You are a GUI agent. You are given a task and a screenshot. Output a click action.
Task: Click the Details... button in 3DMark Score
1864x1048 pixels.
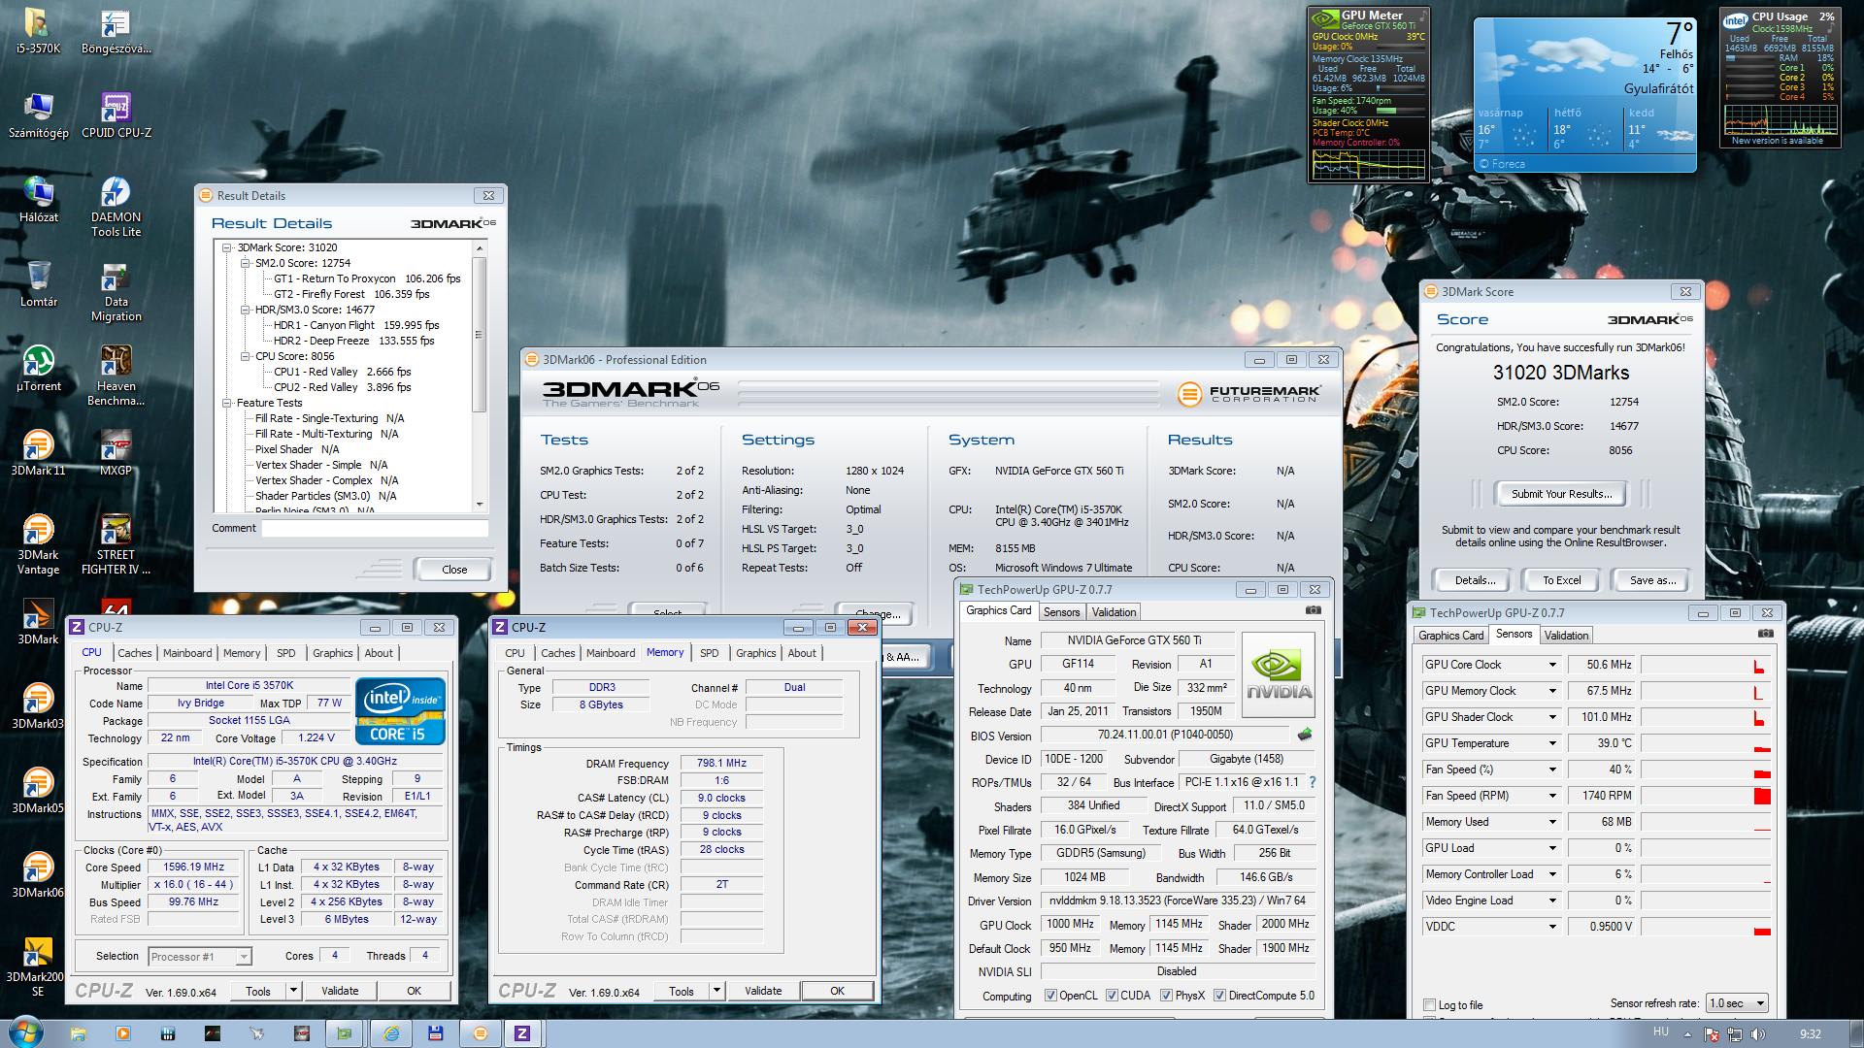(1475, 580)
